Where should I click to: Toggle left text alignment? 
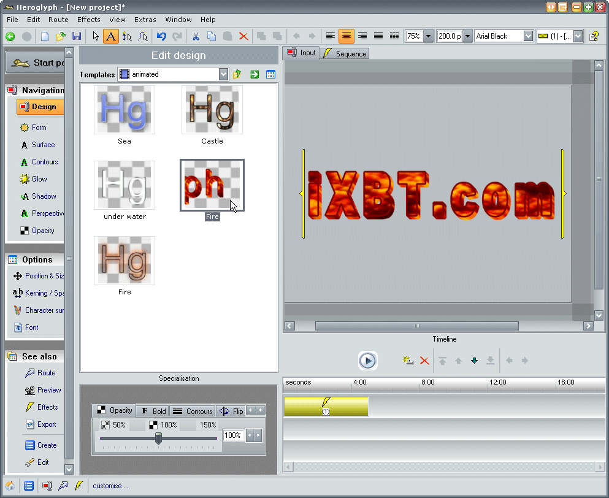click(331, 36)
